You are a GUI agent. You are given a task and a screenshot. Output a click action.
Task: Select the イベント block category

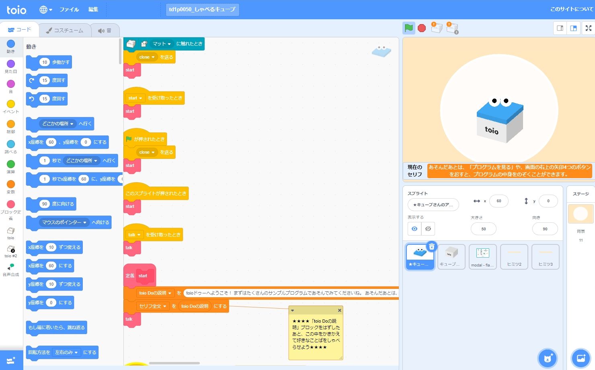click(x=11, y=107)
